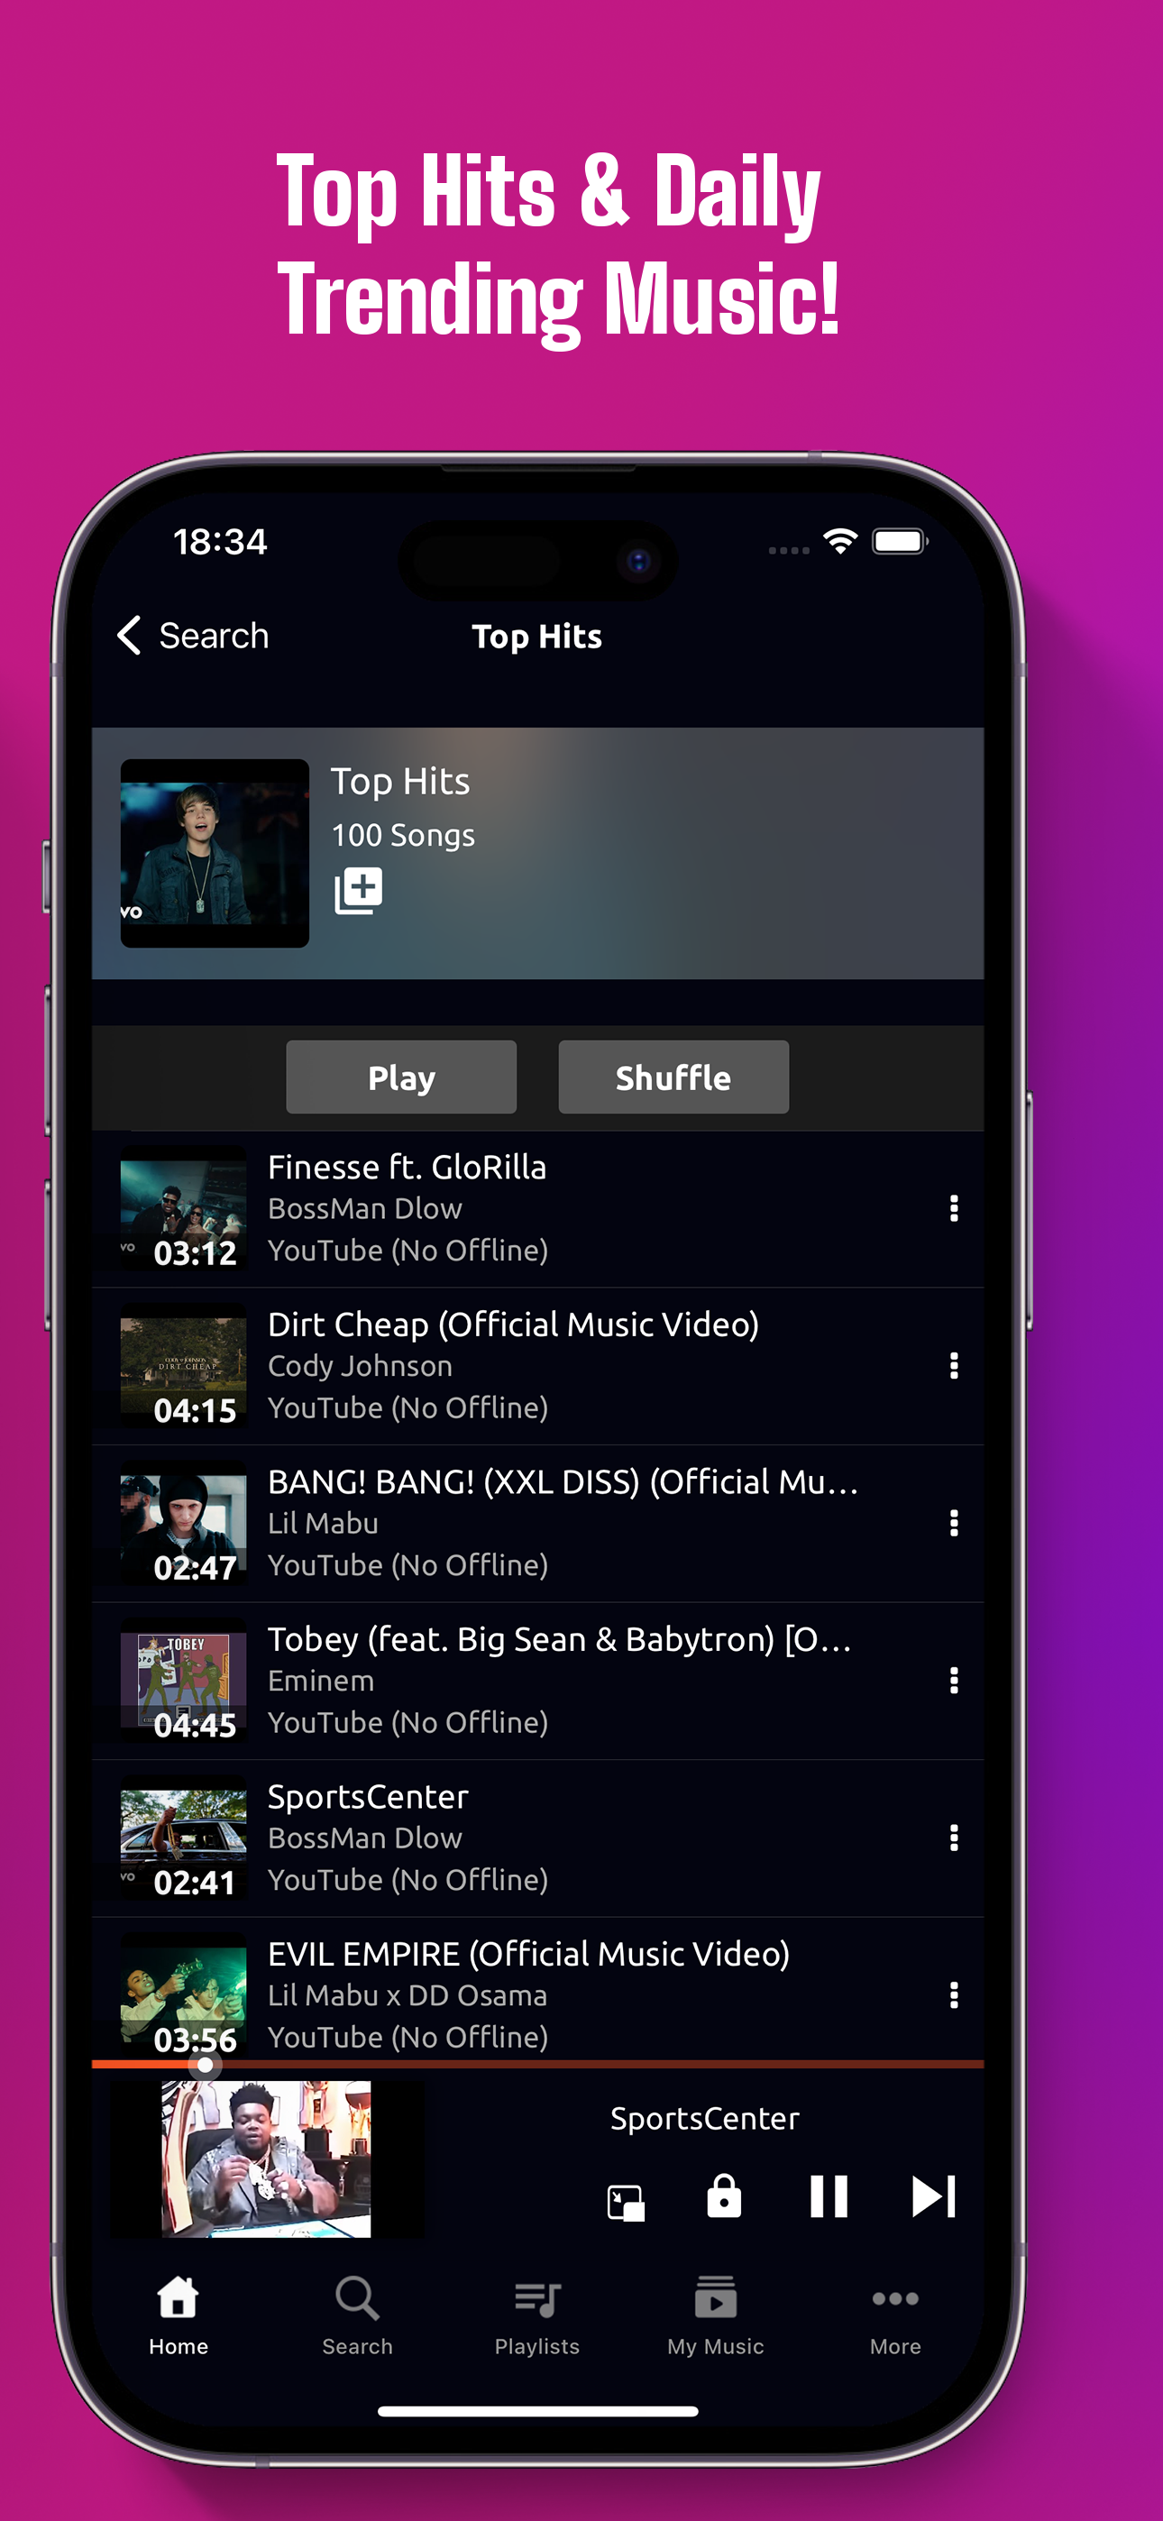
Task: Tap the BANG! BANG! thumbnail showing 02:47
Action: 183,1524
